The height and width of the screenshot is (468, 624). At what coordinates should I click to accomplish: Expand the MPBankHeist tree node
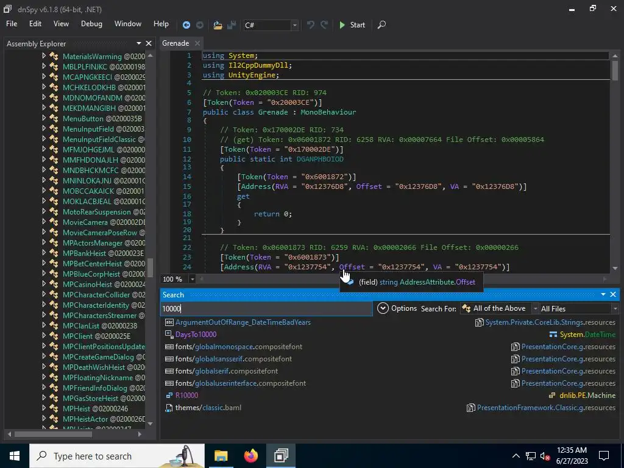pyautogui.click(x=44, y=253)
